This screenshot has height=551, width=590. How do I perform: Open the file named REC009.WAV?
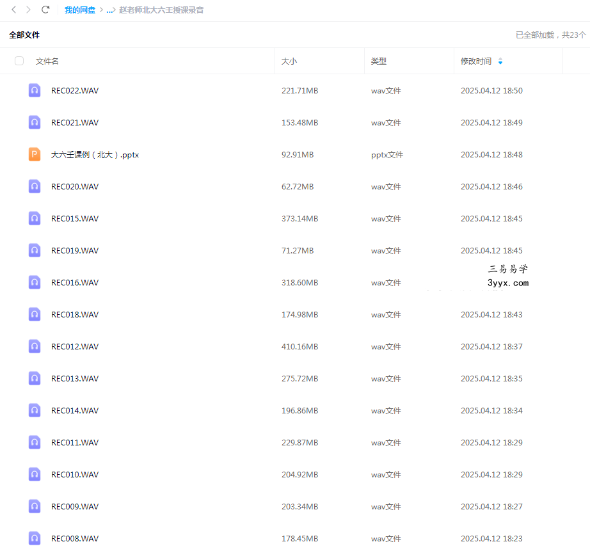[x=75, y=507]
